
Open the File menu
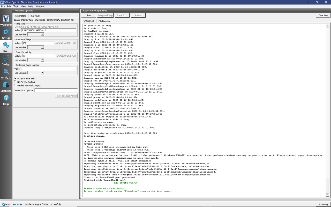(x=3, y=6)
